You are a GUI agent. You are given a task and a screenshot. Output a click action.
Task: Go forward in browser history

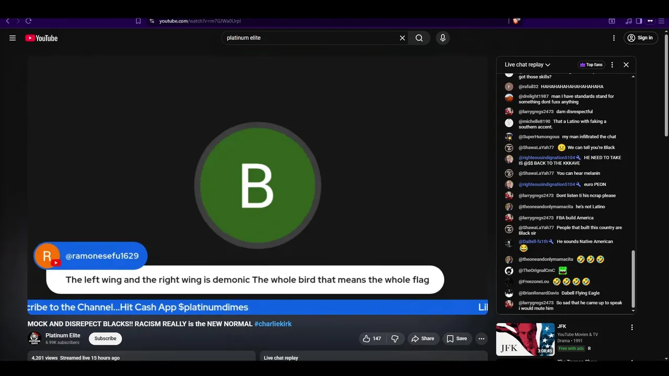[18, 21]
